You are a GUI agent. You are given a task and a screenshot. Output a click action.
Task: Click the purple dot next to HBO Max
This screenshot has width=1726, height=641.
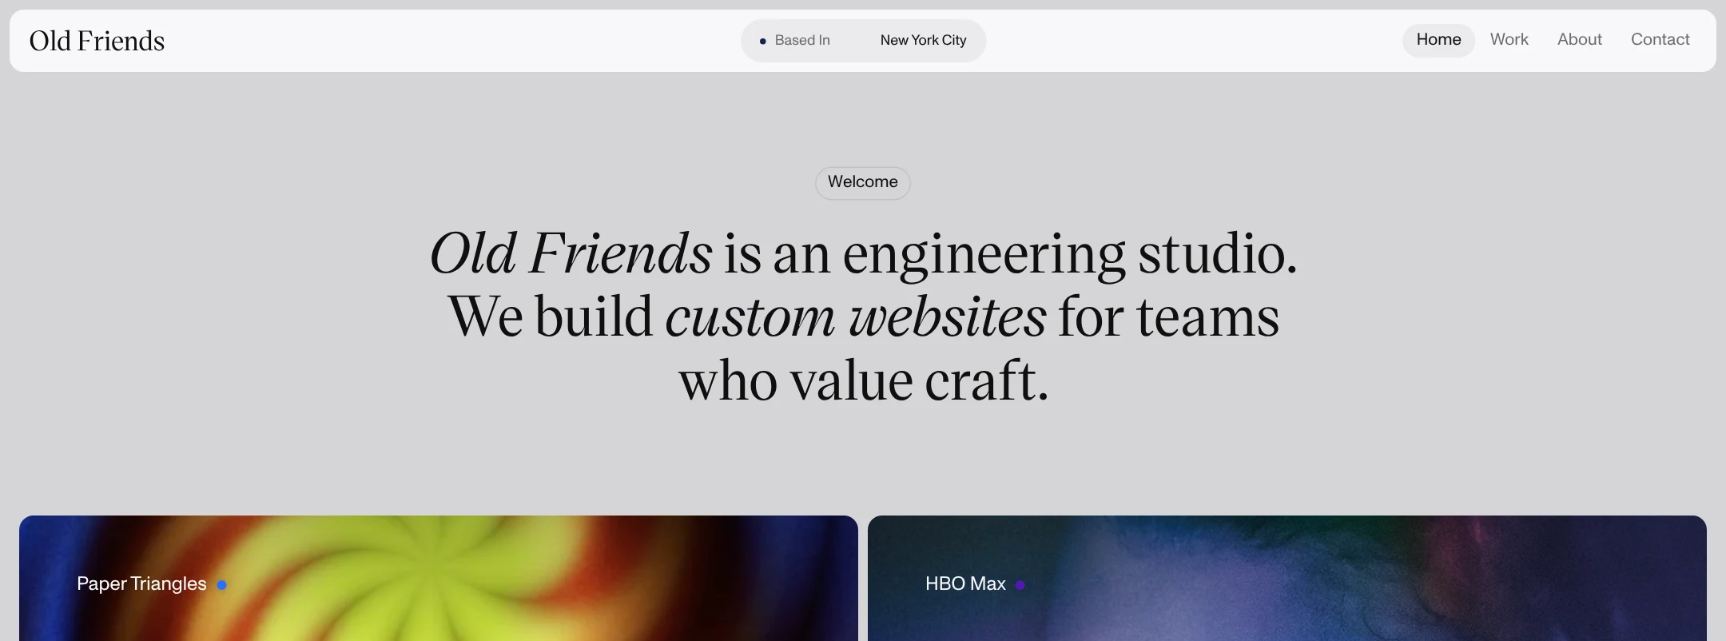tap(1020, 585)
